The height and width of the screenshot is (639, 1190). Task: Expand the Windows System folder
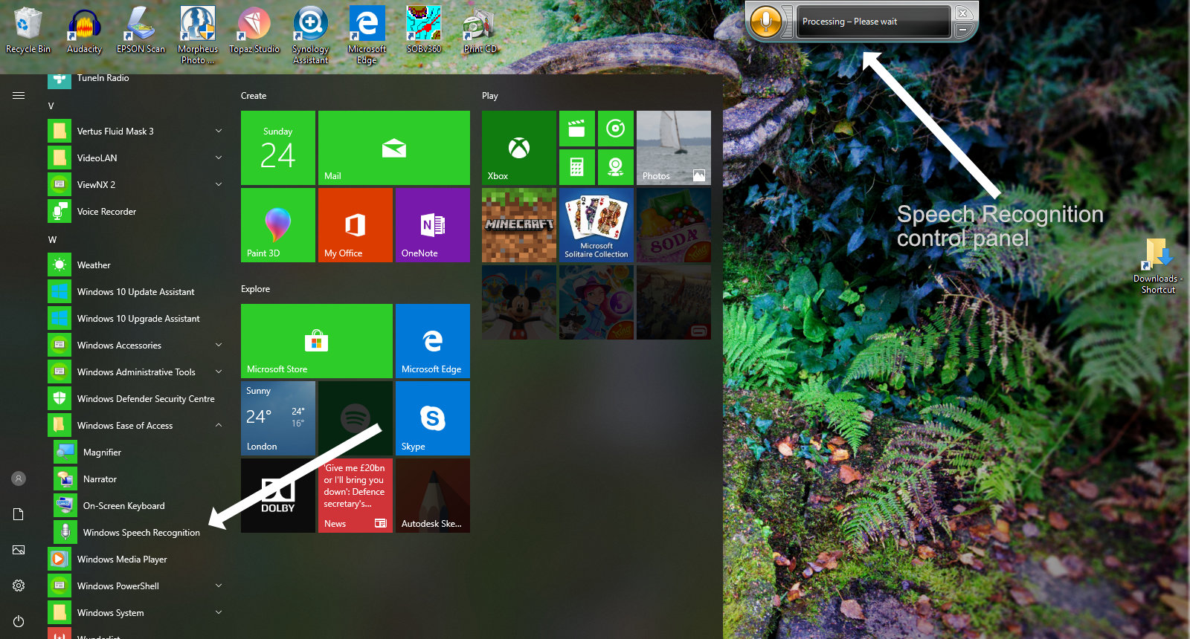[x=219, y=612]
